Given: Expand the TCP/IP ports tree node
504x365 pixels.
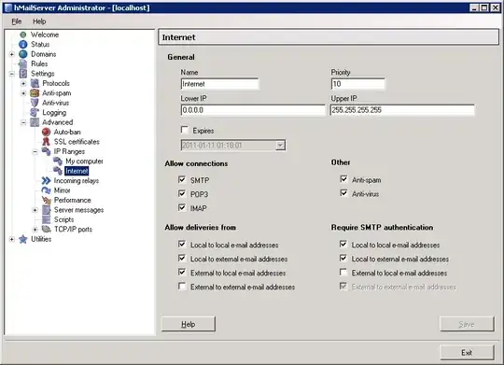Looking at the screenshot, I should pyautogui.click(x=35, y=230).
